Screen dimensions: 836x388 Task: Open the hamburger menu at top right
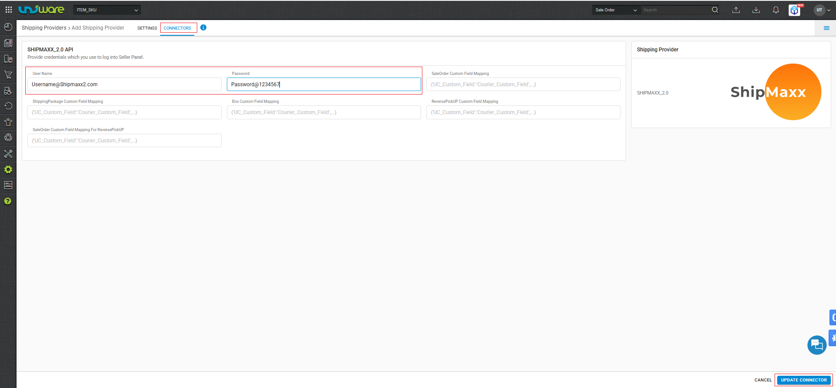826,28
